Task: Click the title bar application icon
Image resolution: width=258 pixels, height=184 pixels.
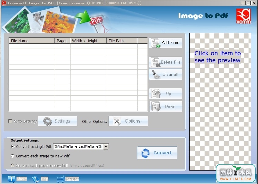Action: click(x=4, y=3)
